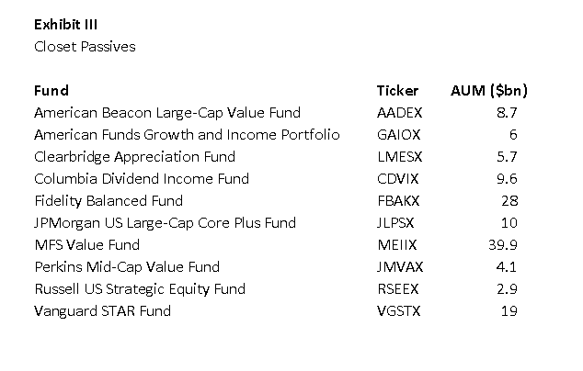The image size is (583, 371).
Task: Select the Closet Passives subtitle
Action: tap(84, 47)
